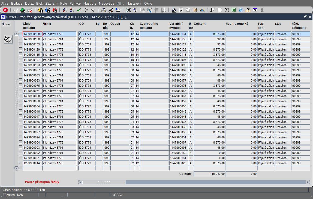Click variabilní symbol 1447900098
Screen dimensions: 313x199
pos(179,65)
